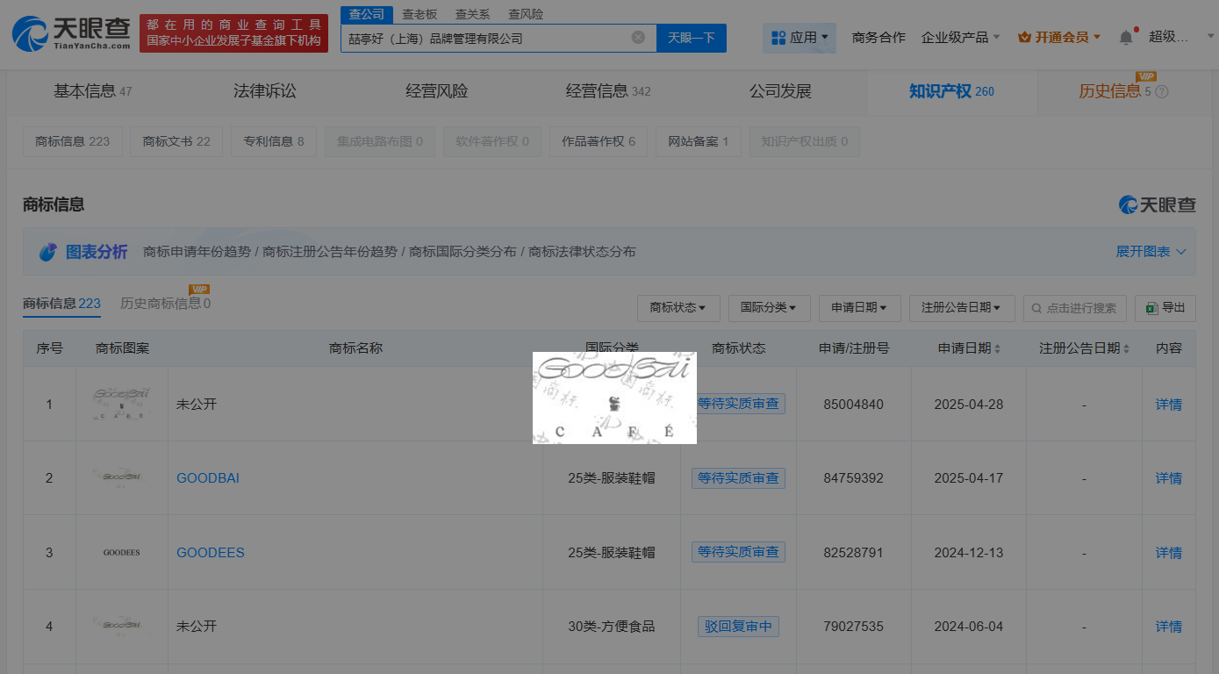This screenshot has height=674, width=1219.
Task: Click trademark thumbnail in row 4
Action: click(122, 626)
